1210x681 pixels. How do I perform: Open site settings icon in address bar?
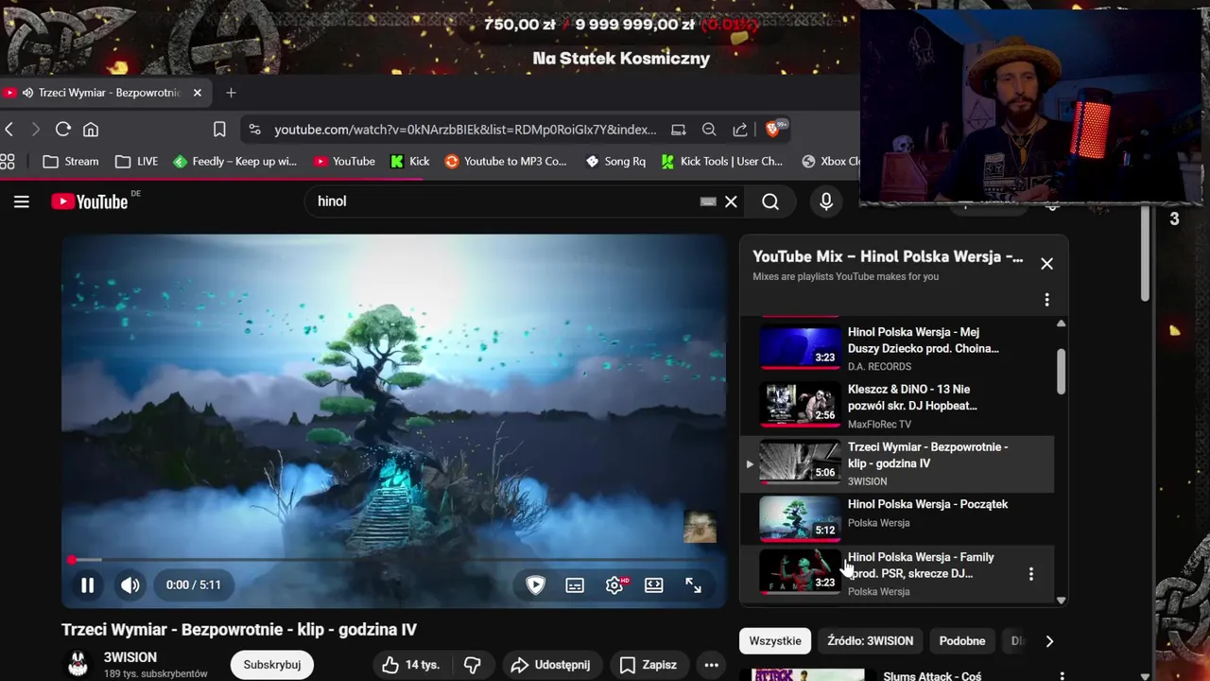254,130
